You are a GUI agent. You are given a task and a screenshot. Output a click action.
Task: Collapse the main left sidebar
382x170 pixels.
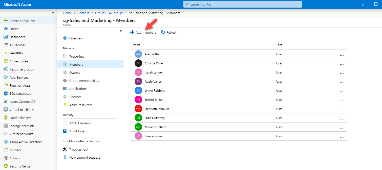coord(53,13)
